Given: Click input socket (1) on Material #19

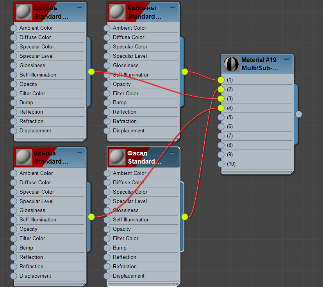Looking at the screenshot, I should (221, 80).
